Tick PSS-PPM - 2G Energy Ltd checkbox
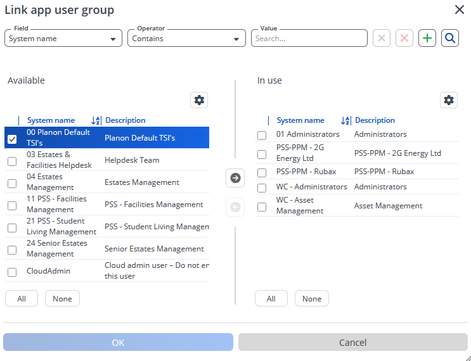This screenshot has width=471, height=361. pyautogui.click(x=262, y=155)
